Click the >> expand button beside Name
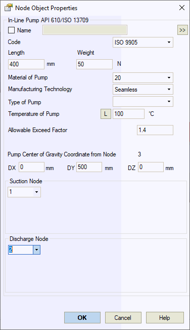Viewport: 190px width, 330px height. click(182, 30)
